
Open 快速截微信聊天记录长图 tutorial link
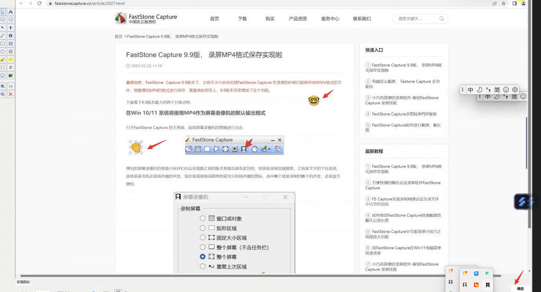[x=403, y=218]
